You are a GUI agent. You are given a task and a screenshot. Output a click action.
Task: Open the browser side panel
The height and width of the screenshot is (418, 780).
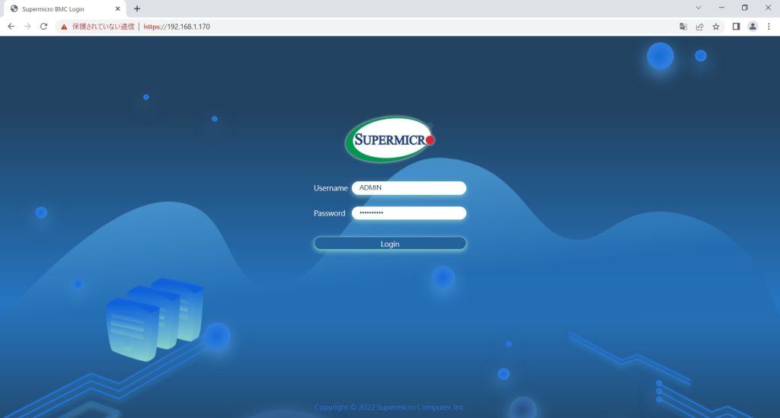point(736,27)
